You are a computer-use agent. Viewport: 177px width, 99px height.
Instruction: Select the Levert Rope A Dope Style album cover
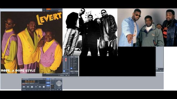pos(32,42)
